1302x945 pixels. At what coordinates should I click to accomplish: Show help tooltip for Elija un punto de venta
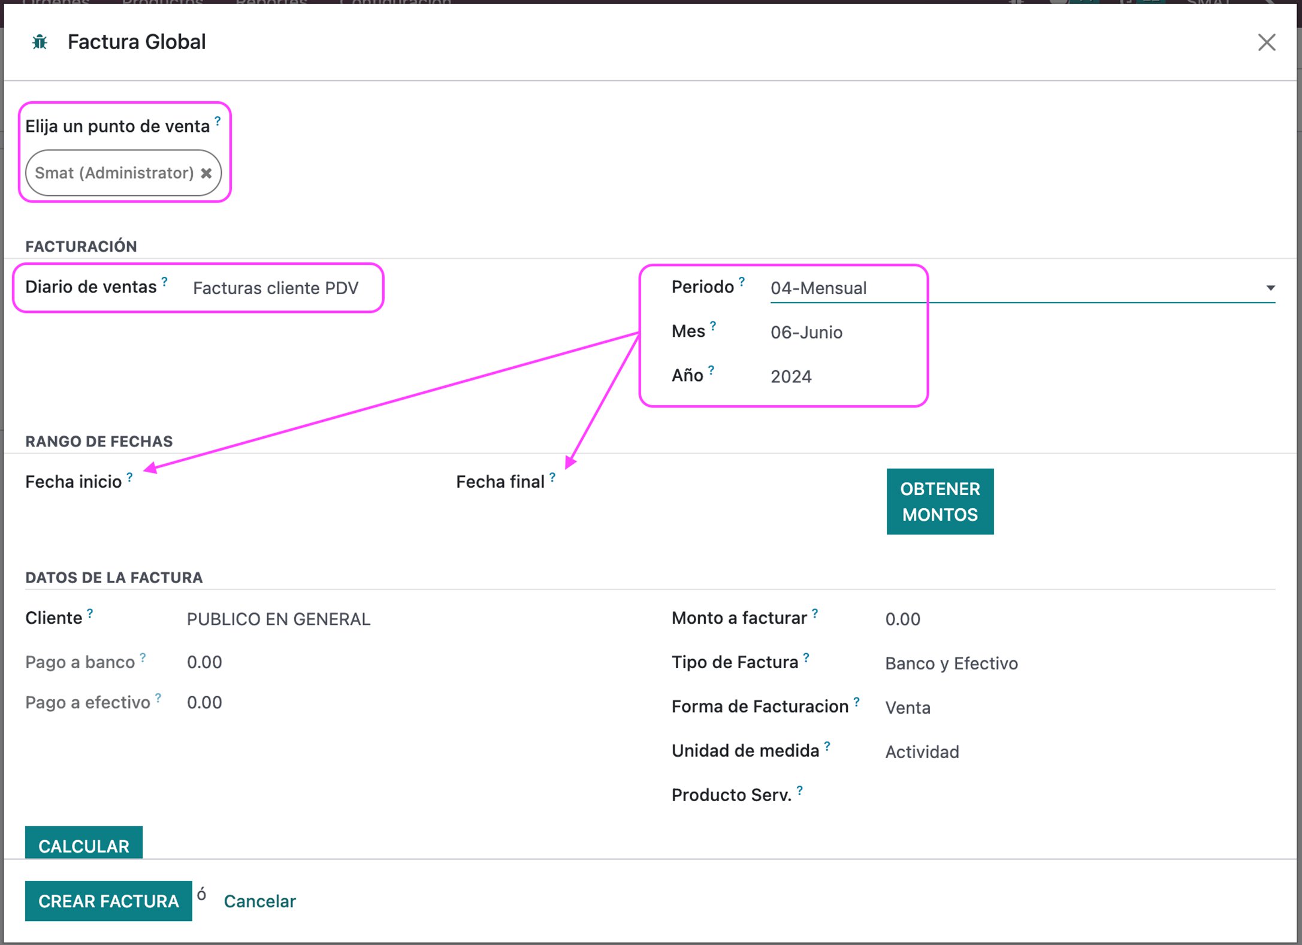(218, 121)
